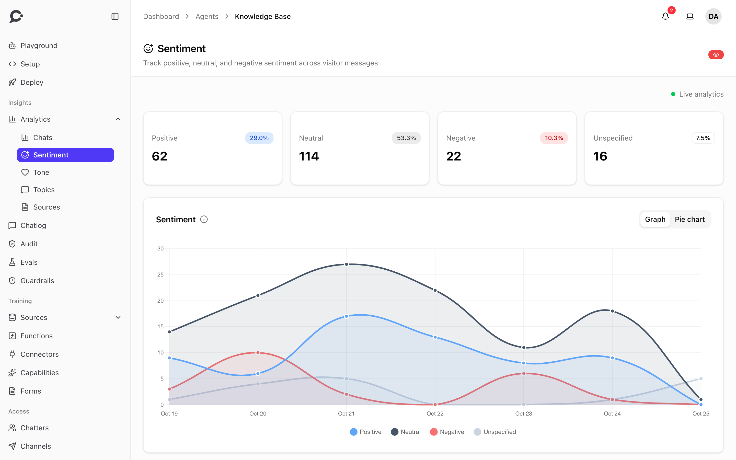The width and height of the screenshot is (736, 460).
Task: Toggle the red eye visibility button
Action: [716, 55]
